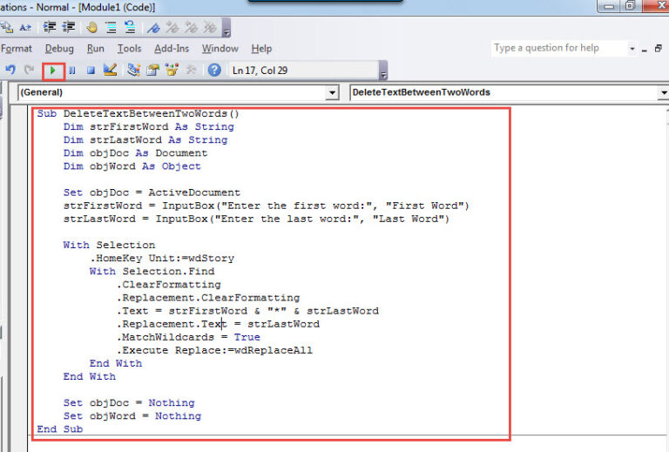Click the Comment Block icon

click(111, 28)
